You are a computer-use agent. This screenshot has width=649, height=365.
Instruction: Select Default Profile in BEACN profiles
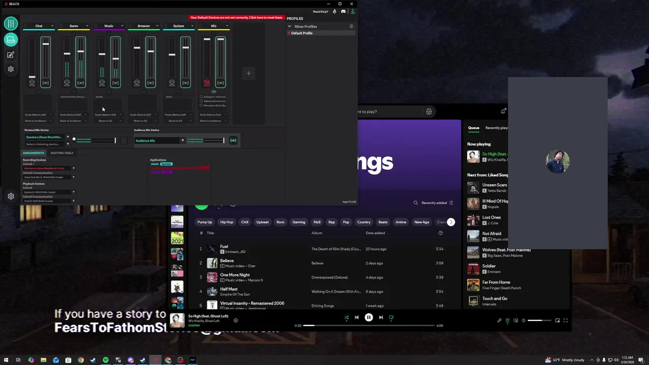click(321, 33)
